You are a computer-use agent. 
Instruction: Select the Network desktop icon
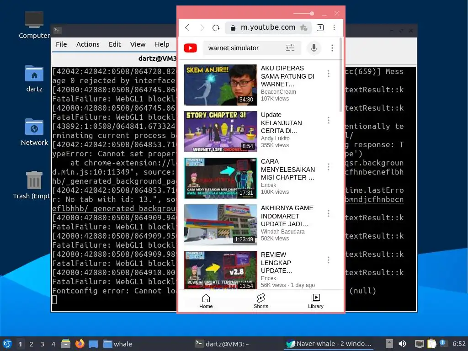(34, 132)
